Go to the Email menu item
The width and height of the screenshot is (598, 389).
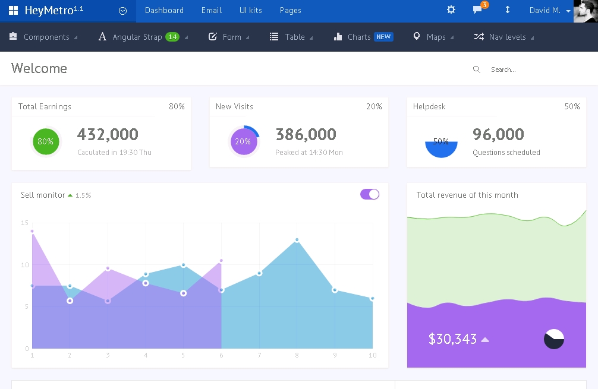click(x=212, y=11)
